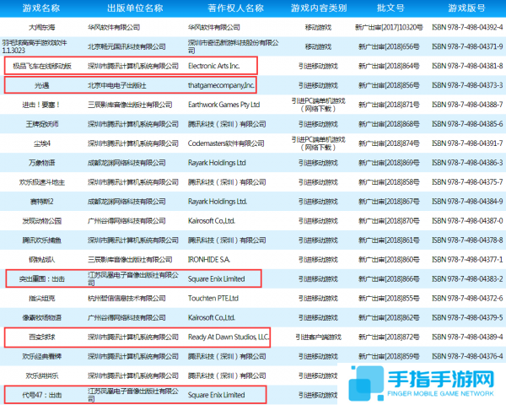Click the 光遇 game name
Viewport: 506px width, 405px height.
42,84
